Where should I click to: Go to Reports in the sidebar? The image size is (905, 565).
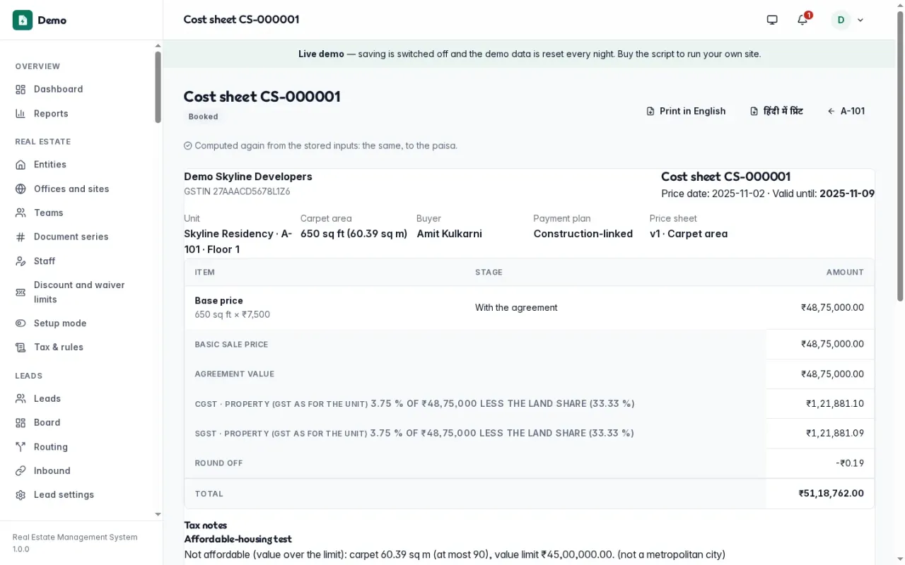78,114
